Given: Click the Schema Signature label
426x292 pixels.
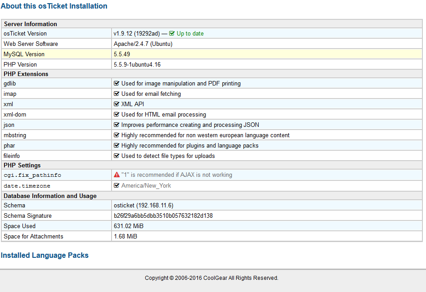Looking at the screenshot, I should click(27, 216).
